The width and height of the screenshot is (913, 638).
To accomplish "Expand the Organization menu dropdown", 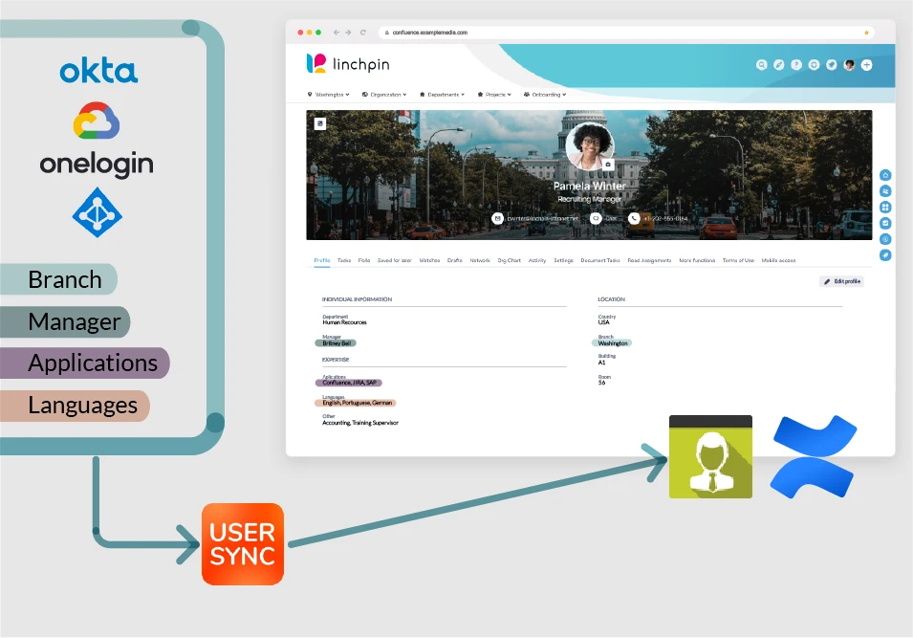I will coord(384,95).
